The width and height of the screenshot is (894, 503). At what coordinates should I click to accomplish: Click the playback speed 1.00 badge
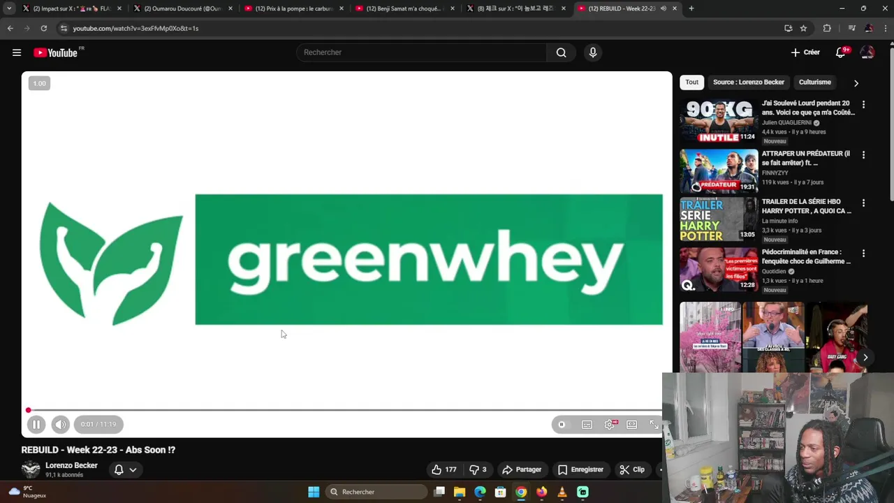pos(39,83)
